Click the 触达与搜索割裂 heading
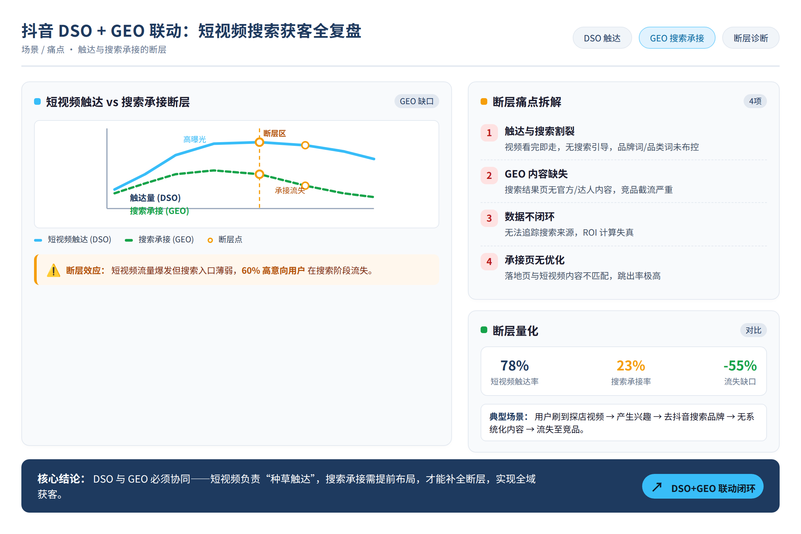Image resolution: width=801 pixels, height=534 pixels. click(539, 131)
